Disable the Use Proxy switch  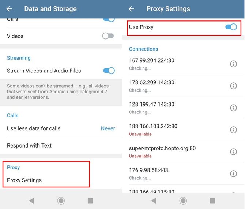click(231, 27)
